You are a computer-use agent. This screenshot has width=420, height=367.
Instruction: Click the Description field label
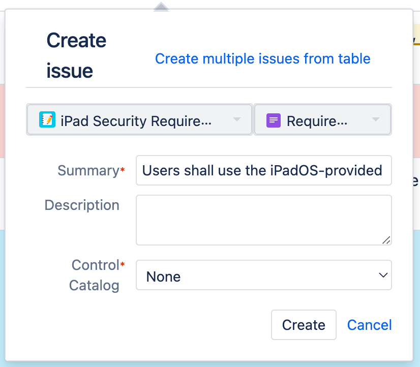tap(81, 205)
